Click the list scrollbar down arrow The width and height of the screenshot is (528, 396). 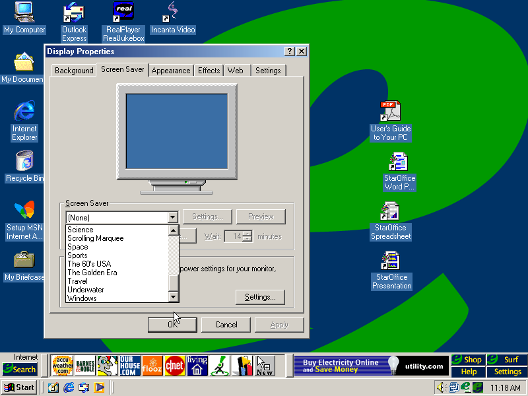[x=174, y=298]
